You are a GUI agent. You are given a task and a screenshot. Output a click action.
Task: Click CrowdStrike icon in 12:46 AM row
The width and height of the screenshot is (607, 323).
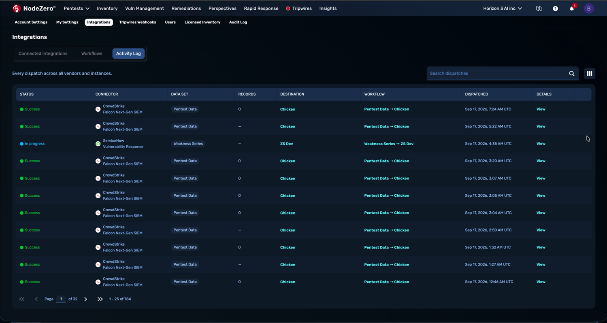point(98,282)
